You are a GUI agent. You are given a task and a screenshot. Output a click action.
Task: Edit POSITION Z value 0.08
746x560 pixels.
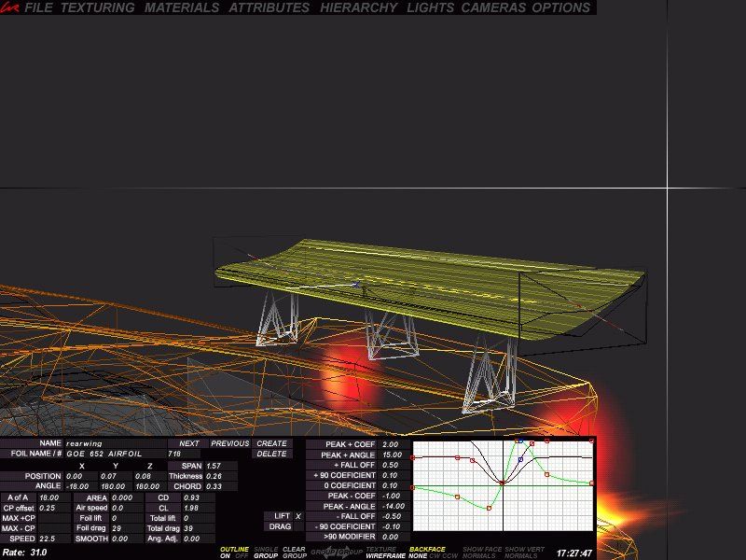149,476
